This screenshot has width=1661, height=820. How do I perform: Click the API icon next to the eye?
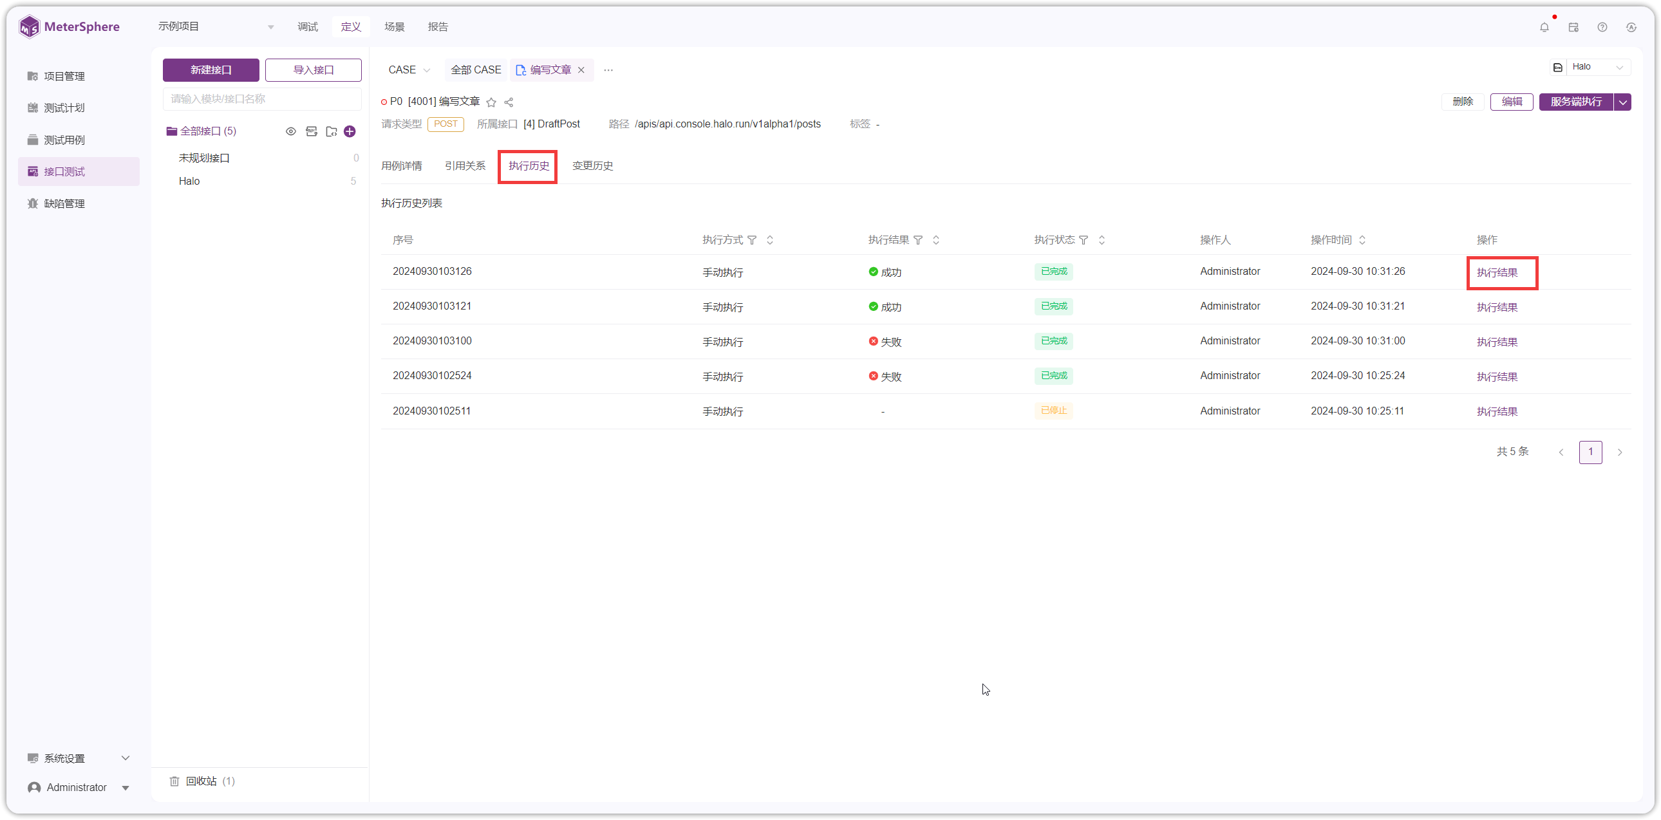coord(312,131)
